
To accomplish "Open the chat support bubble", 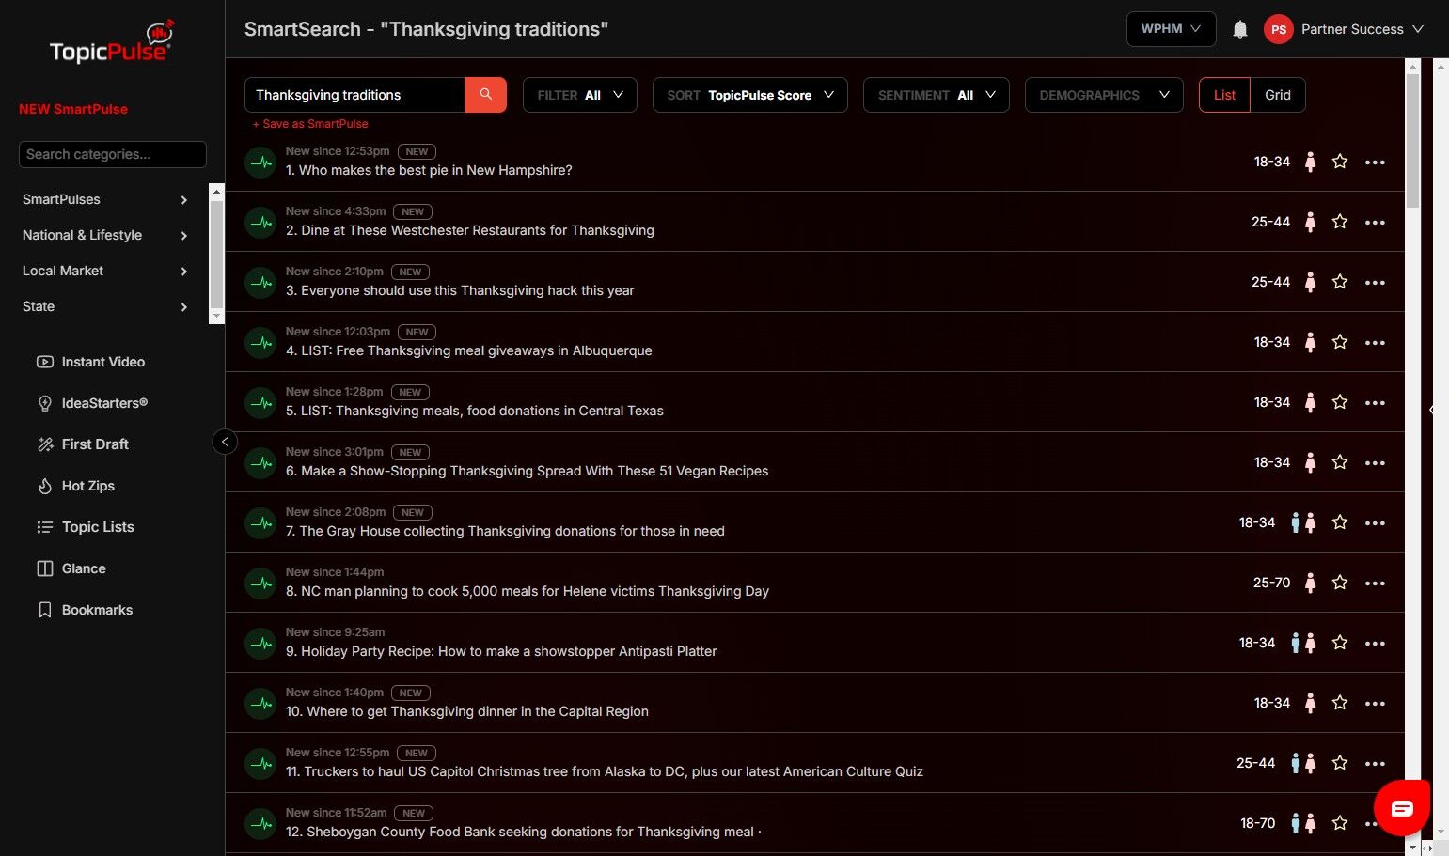I will click(x=1401, y=808).
